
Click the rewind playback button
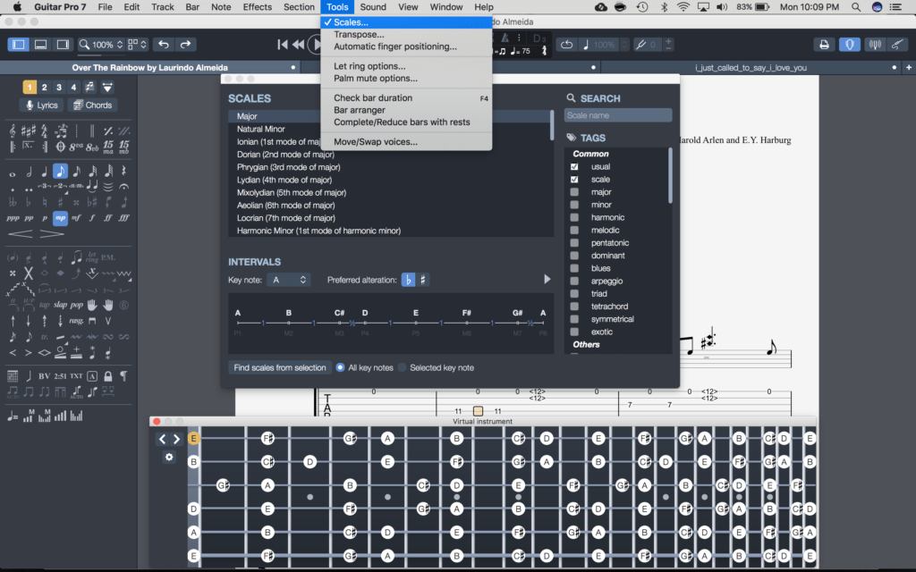pos(299,45)
